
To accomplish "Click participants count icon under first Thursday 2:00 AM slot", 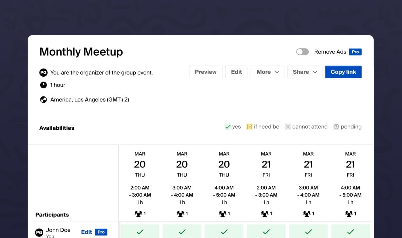I will pos(138,214).
